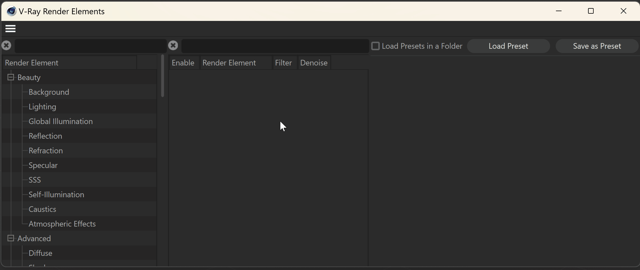The width and height of the screenshot is (640, 270).
Task: Focus the right render element search field
Action: (275, 46)
